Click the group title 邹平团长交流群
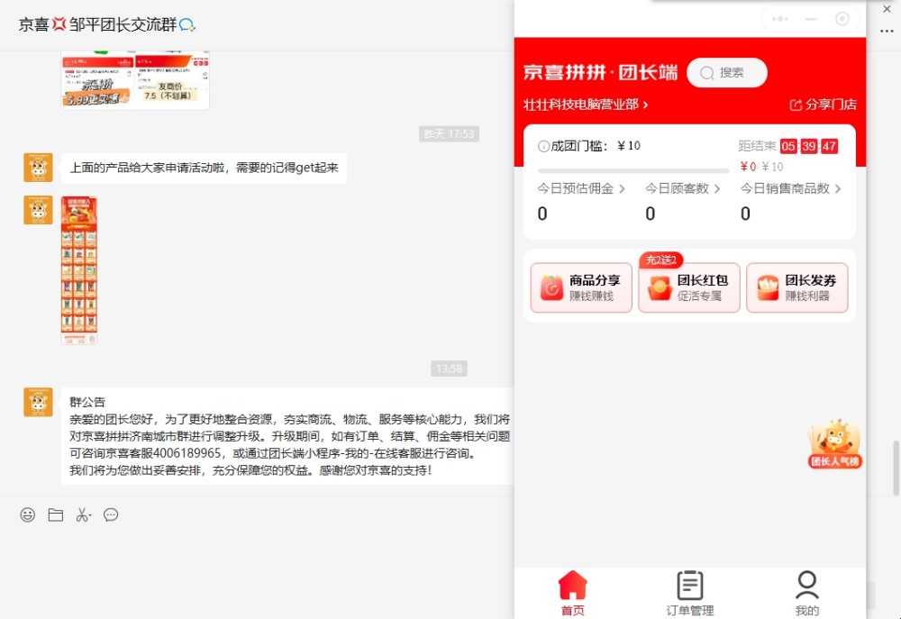Viewport: 901px width, 619px height. pyautogui.click(x=107, y=24)
